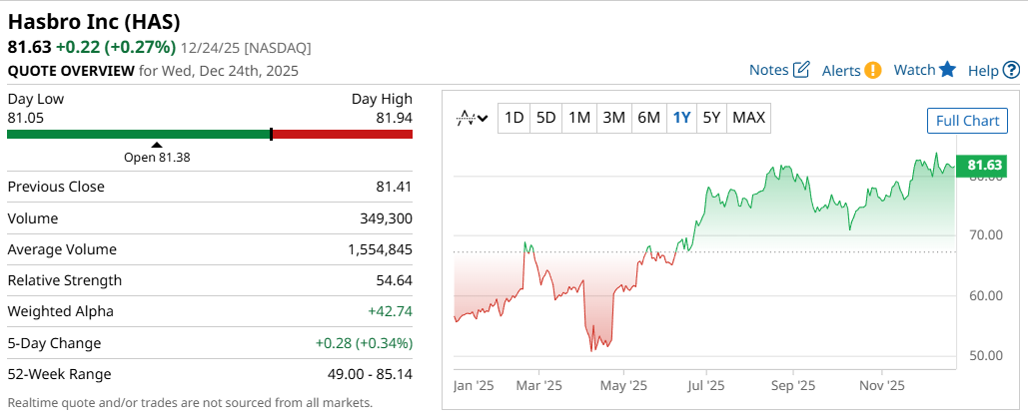Open the Help question mark icon
This screenshot has width=1028, height=418.
pyautogui.click(x=1011, y=70)
